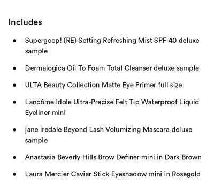The height and width of the screenshot is (193, 214).
Task: Click the Lancôme Idole Liquid Eyeliner entry
Action: click(112, 107)
